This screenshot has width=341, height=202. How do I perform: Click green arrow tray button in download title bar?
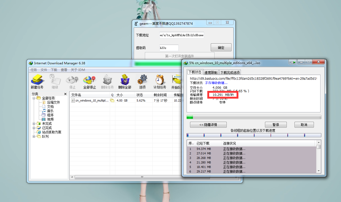[293, 62]
